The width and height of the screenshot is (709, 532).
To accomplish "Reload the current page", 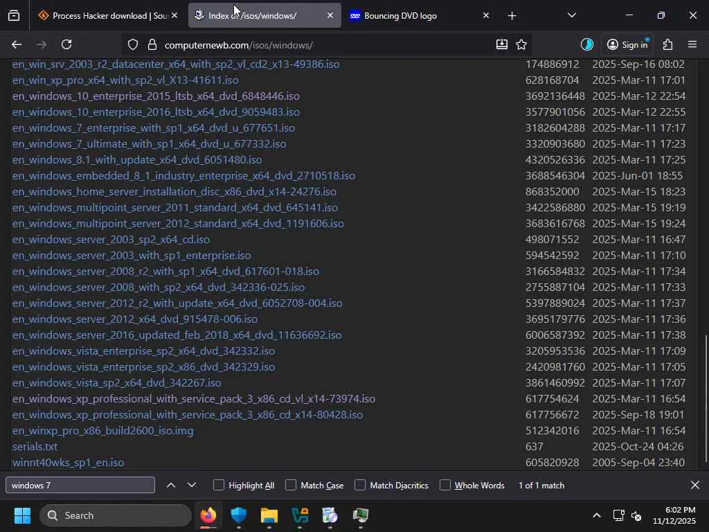I will point(66,44).
